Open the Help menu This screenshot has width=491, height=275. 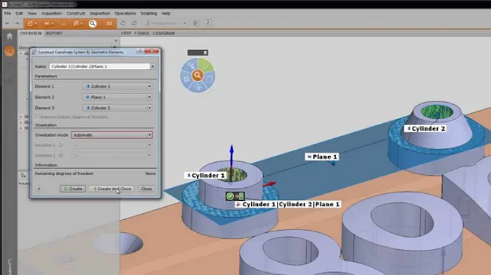(166, 14)
